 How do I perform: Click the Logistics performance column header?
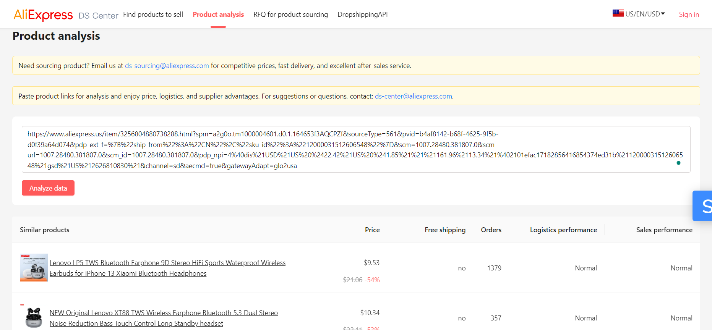(x=563, y=230)
